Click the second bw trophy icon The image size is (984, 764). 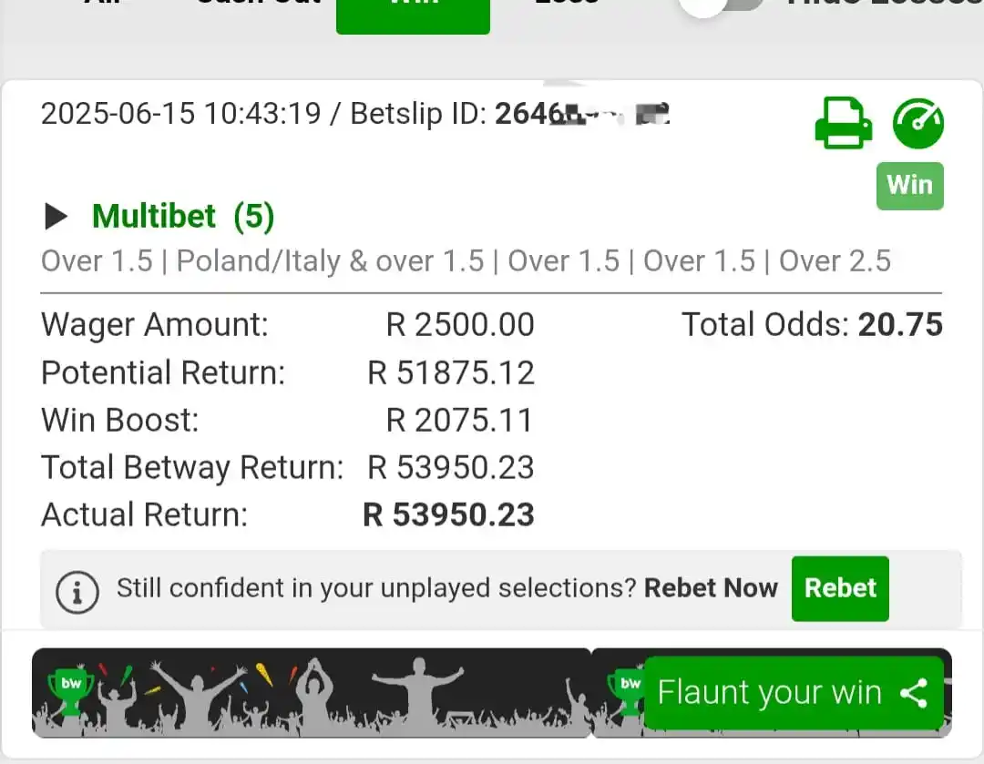[628, 690]
